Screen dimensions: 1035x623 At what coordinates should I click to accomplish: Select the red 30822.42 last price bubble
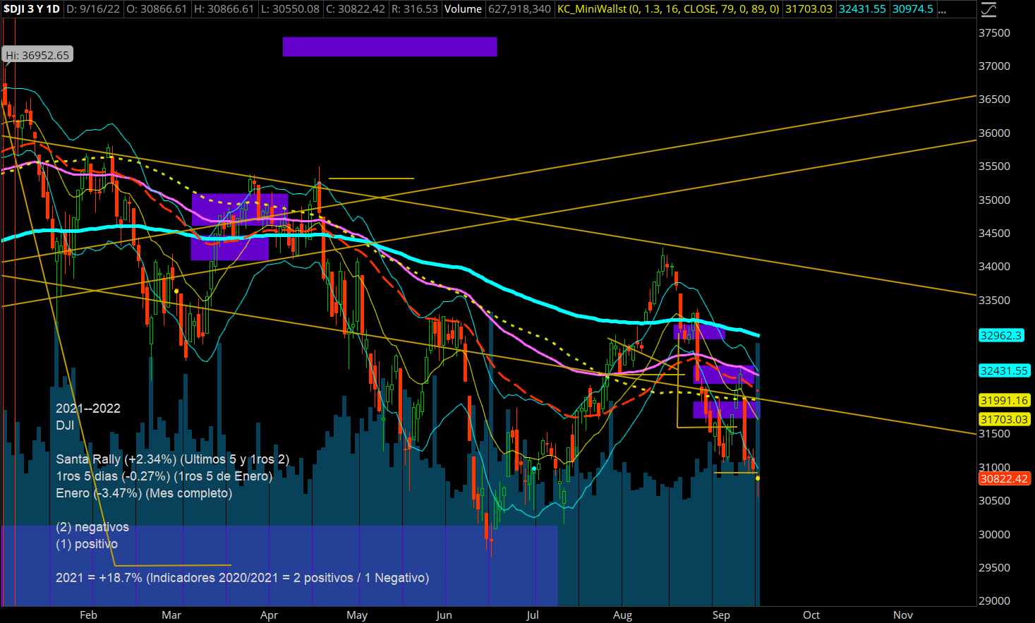click(x=1003, y=479)
